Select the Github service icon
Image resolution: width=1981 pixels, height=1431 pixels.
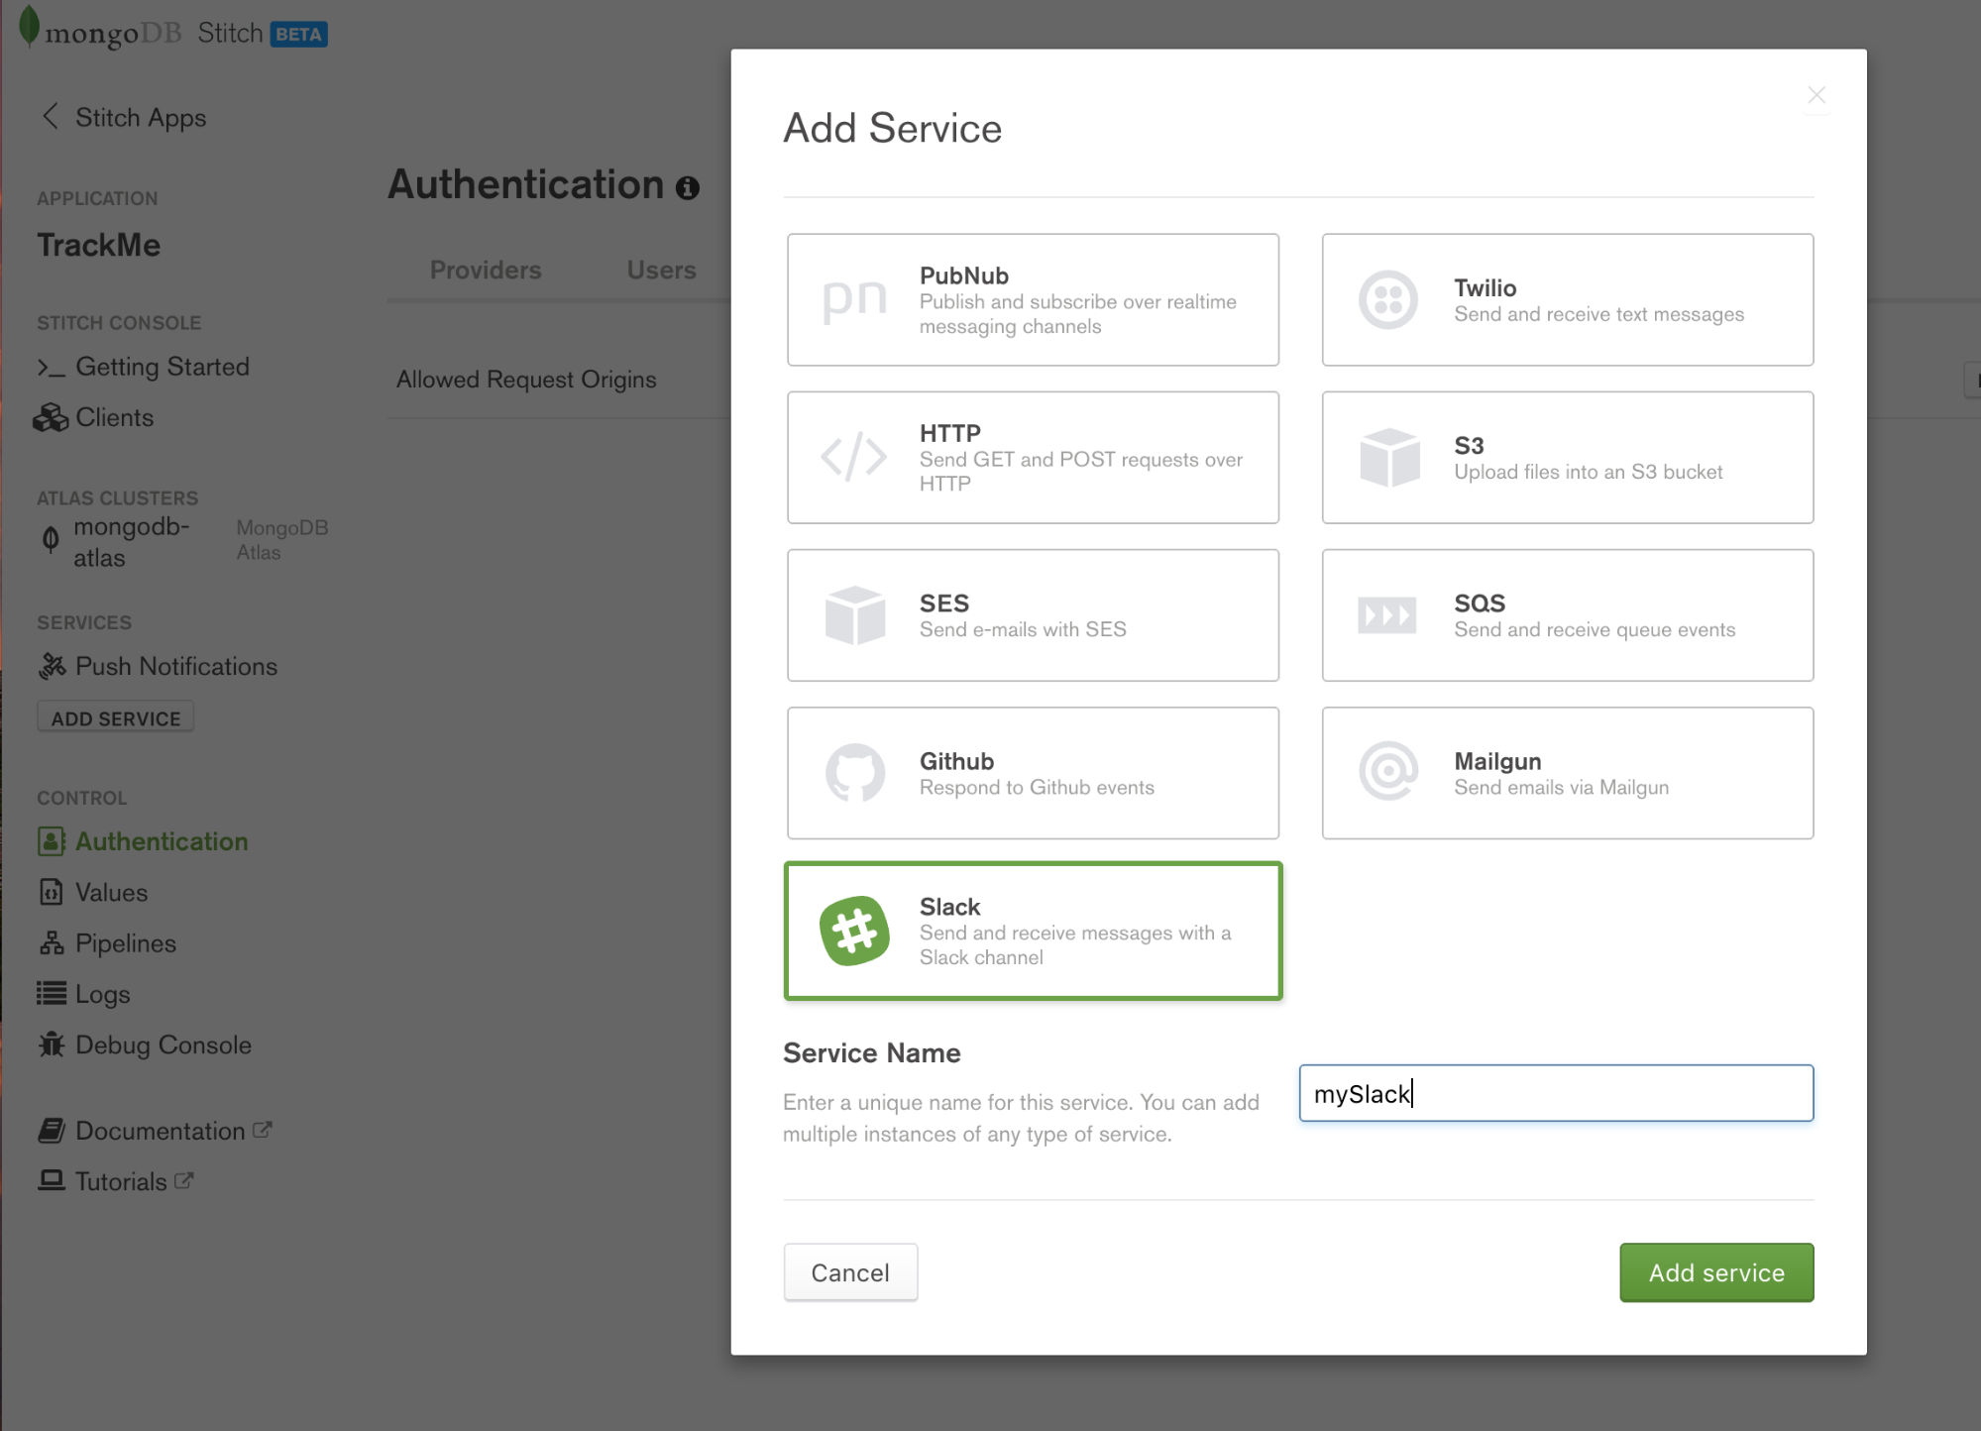pos(852,772)
